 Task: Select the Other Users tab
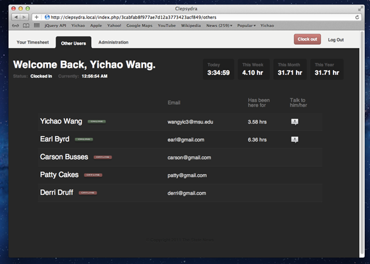pyautogui.click(x=73, y=43)
